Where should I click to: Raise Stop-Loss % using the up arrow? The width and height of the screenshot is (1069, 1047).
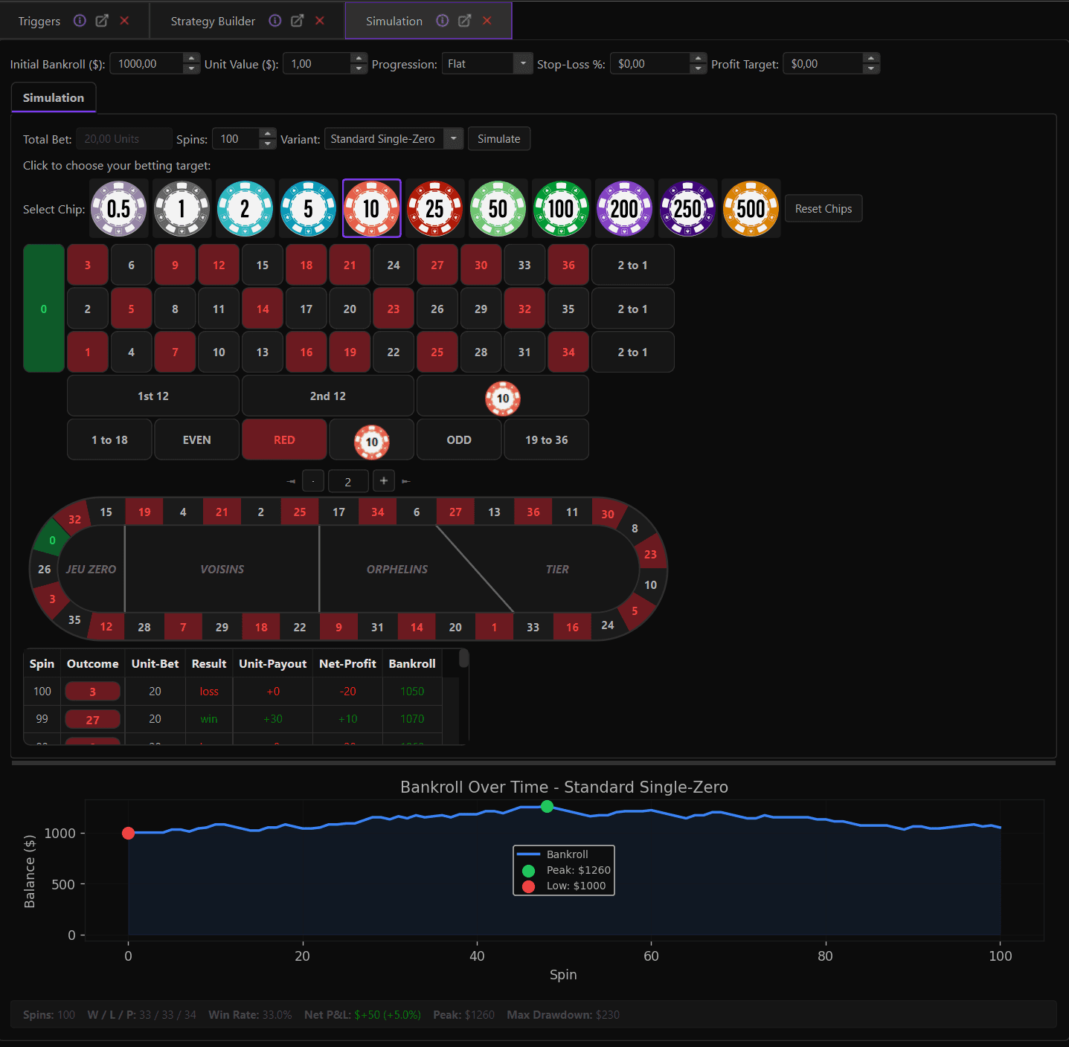click(x=698, y=59)
